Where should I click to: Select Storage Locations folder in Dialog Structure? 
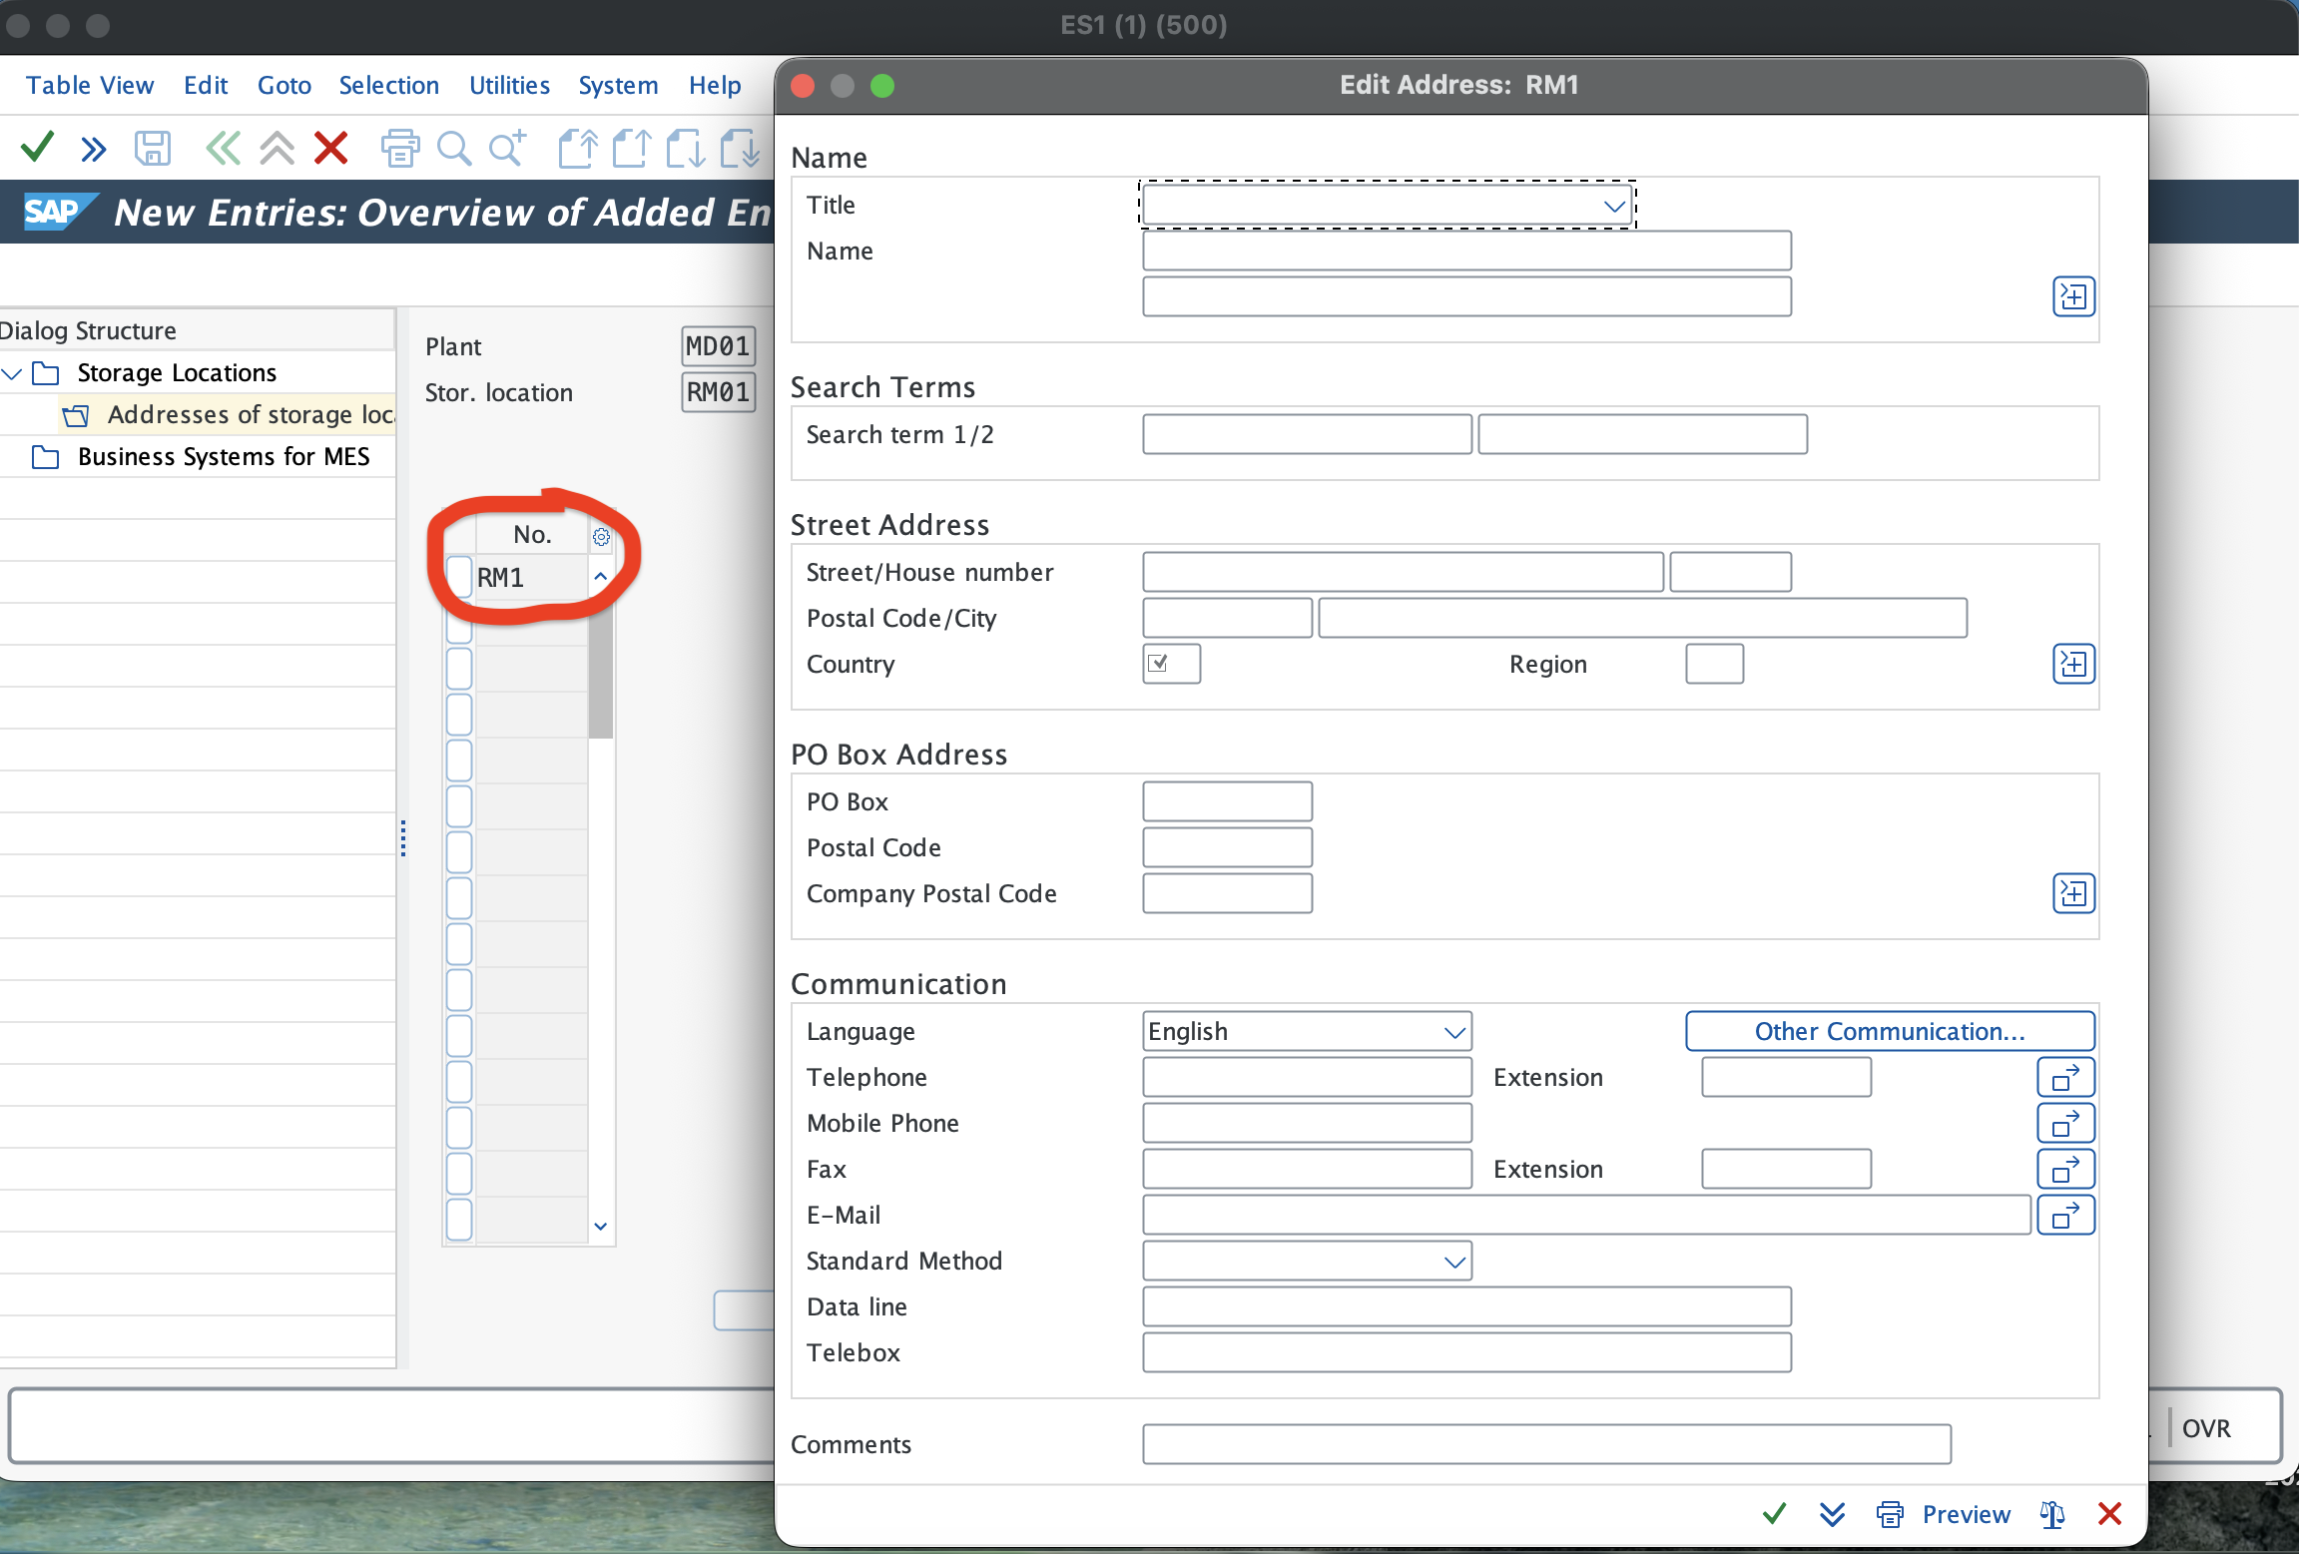tap(177, 373)
